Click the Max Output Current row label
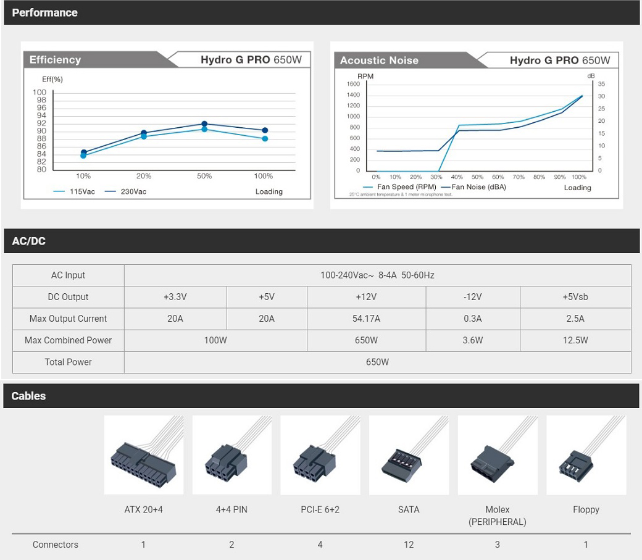The height and width of the screenshot is (560, 642). tap(68, 319)
